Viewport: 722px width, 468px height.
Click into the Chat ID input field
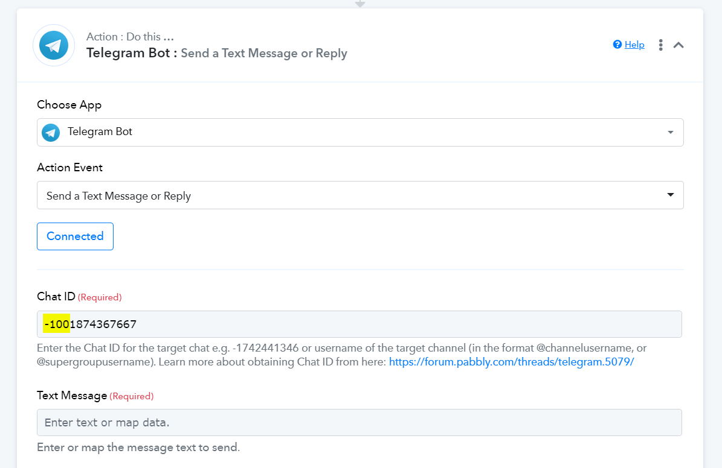tap(359, 324)
